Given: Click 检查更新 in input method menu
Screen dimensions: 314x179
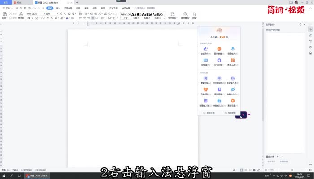Looking at the screenshot, I should [x=230, y=113].
